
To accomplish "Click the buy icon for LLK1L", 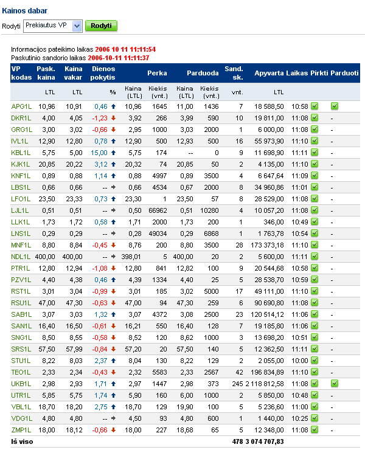I will [x=315, y=221].
